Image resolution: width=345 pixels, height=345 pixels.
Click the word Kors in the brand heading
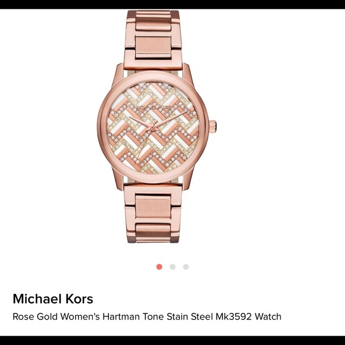(79, 299)
